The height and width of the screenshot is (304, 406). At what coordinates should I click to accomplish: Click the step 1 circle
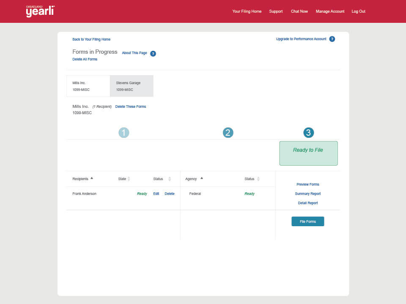123,133
